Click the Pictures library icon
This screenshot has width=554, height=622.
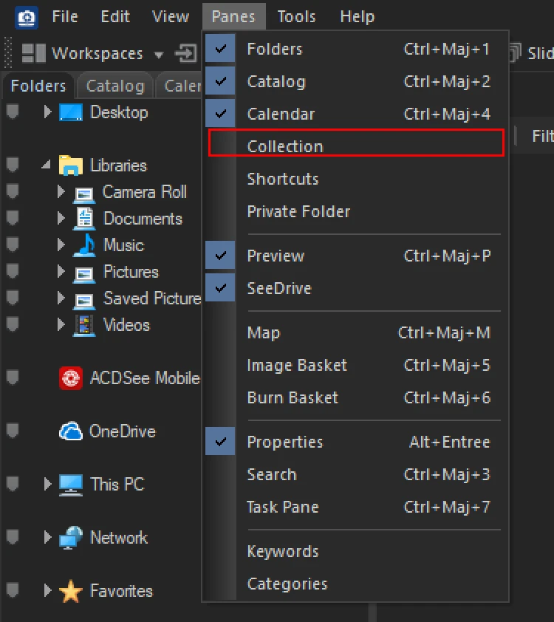(x=84, y=273)
